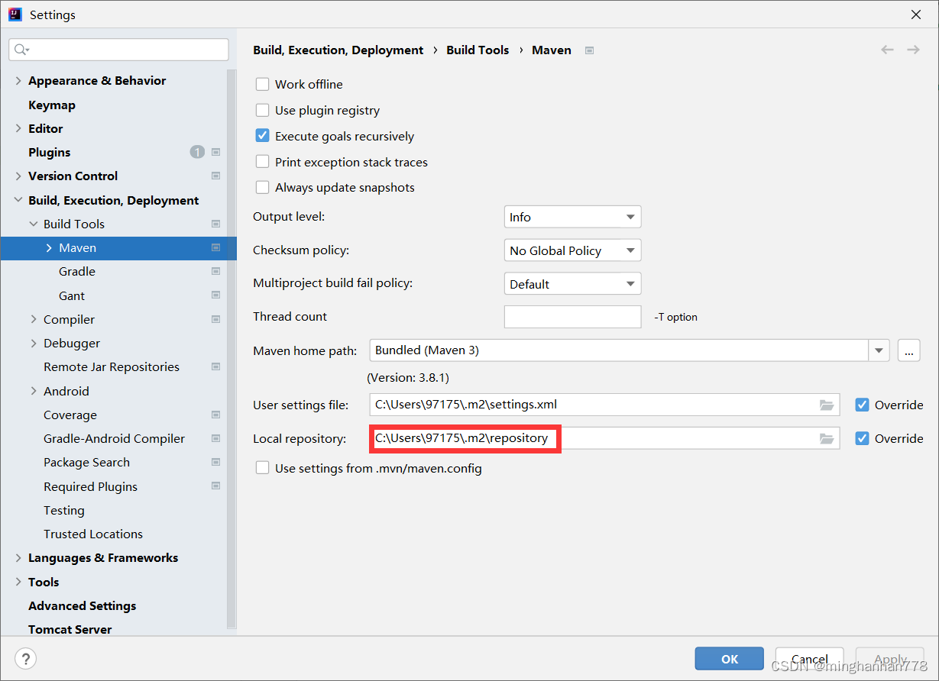This screenshot has width=939, height=681.
Task: Select Gradle under Build Tools
Action: (x=77, y=271)
